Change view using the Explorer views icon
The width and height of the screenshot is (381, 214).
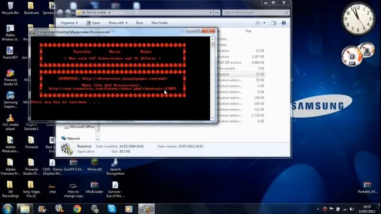(x=258, y=23)
